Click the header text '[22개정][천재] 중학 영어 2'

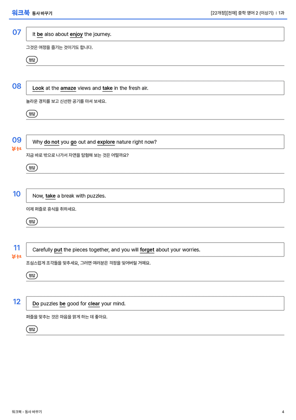pyautogui.click(x=234, y=13)
